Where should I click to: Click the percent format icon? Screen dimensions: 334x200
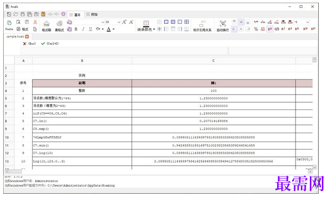[x=256, y=29]
